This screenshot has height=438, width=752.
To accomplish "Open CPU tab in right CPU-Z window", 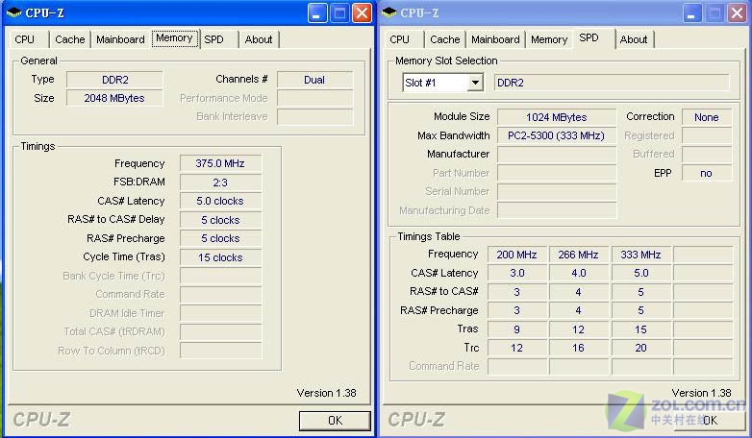I will tap(399, 39).
